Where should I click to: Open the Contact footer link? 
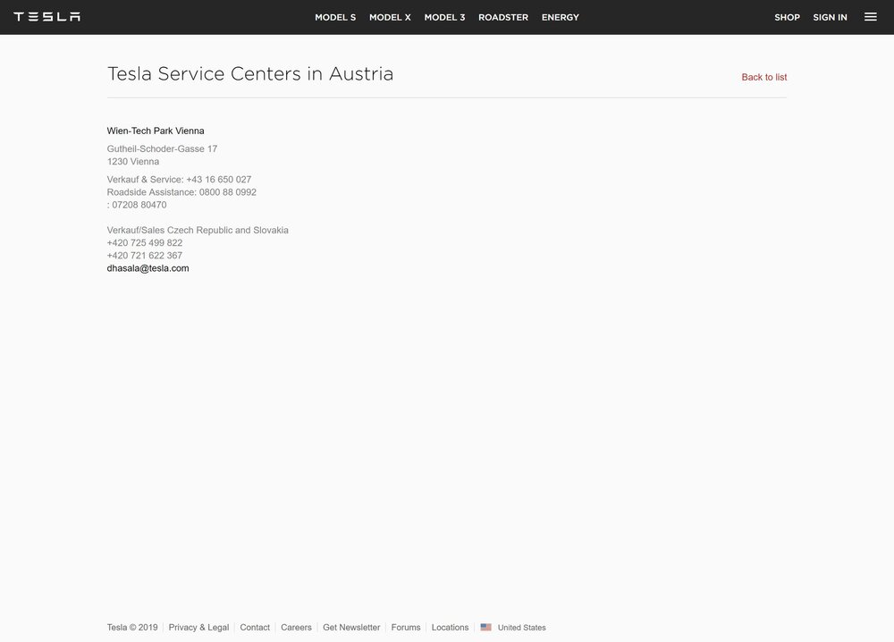pyautogui.click(x=255, y=627)
